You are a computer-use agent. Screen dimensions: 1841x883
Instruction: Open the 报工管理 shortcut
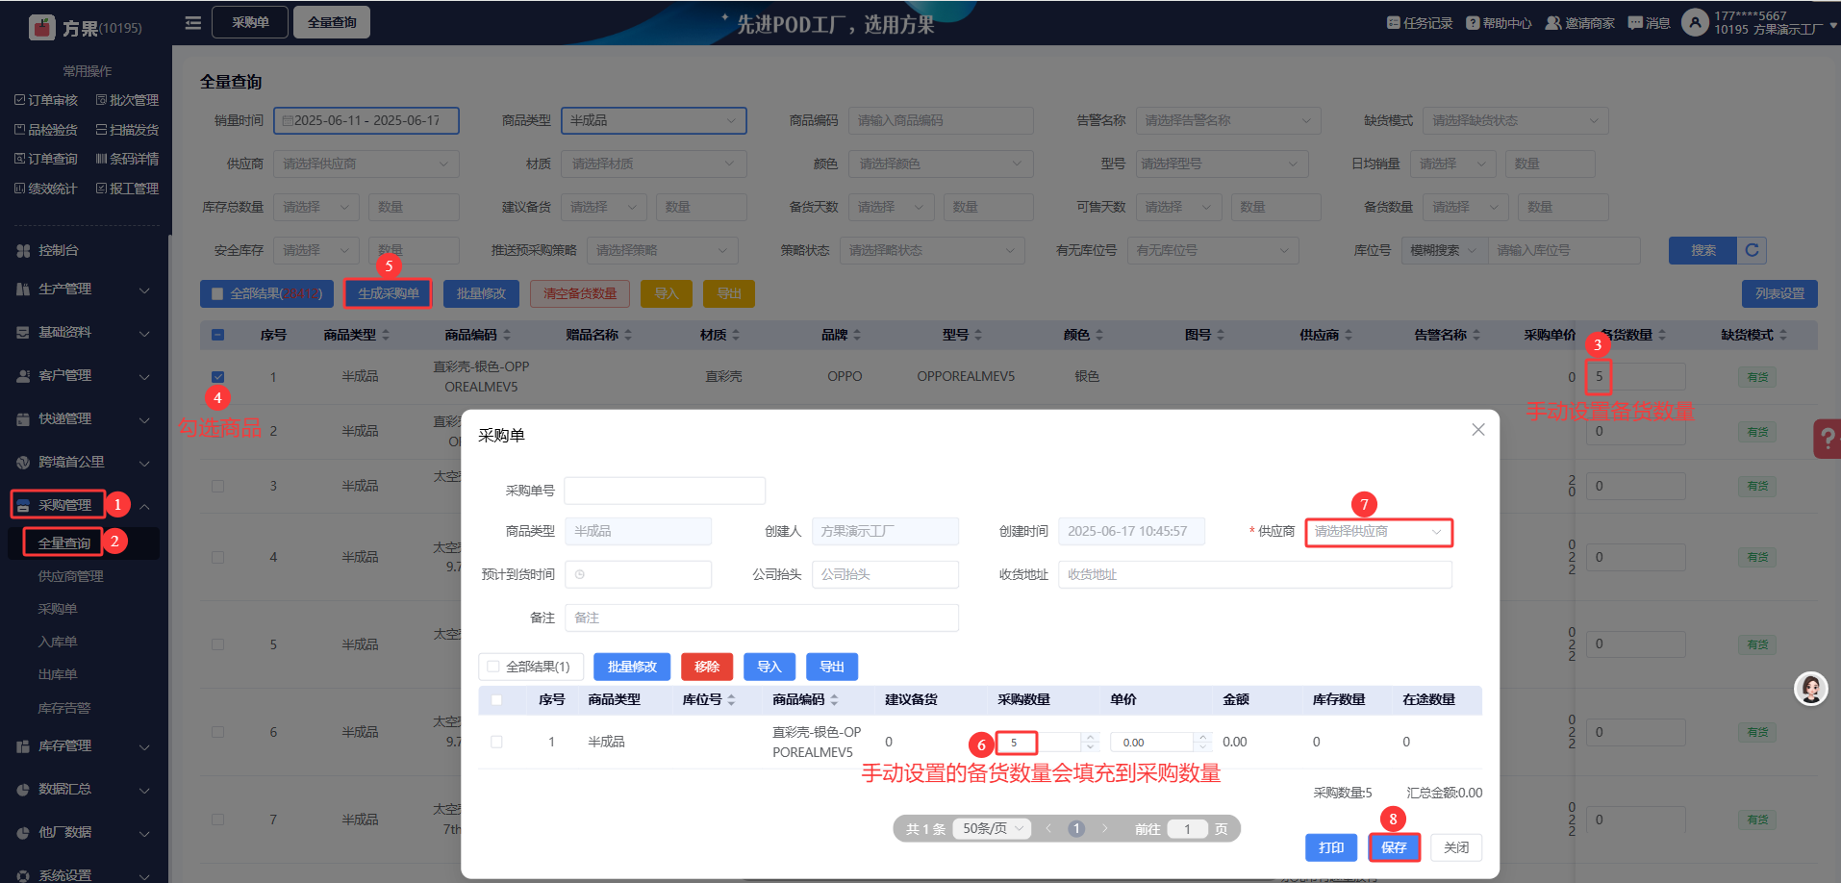tap(128, 189)
